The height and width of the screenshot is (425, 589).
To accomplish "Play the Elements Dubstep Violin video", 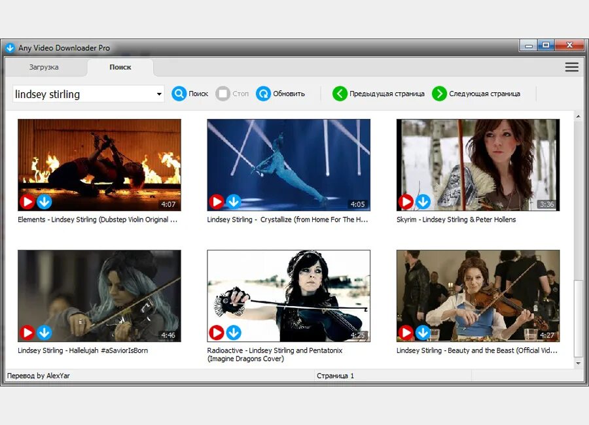I will coord(27,202).
